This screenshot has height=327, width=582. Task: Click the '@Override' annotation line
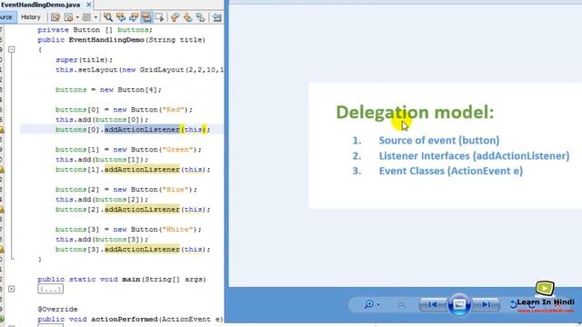(x=57, y=309)
